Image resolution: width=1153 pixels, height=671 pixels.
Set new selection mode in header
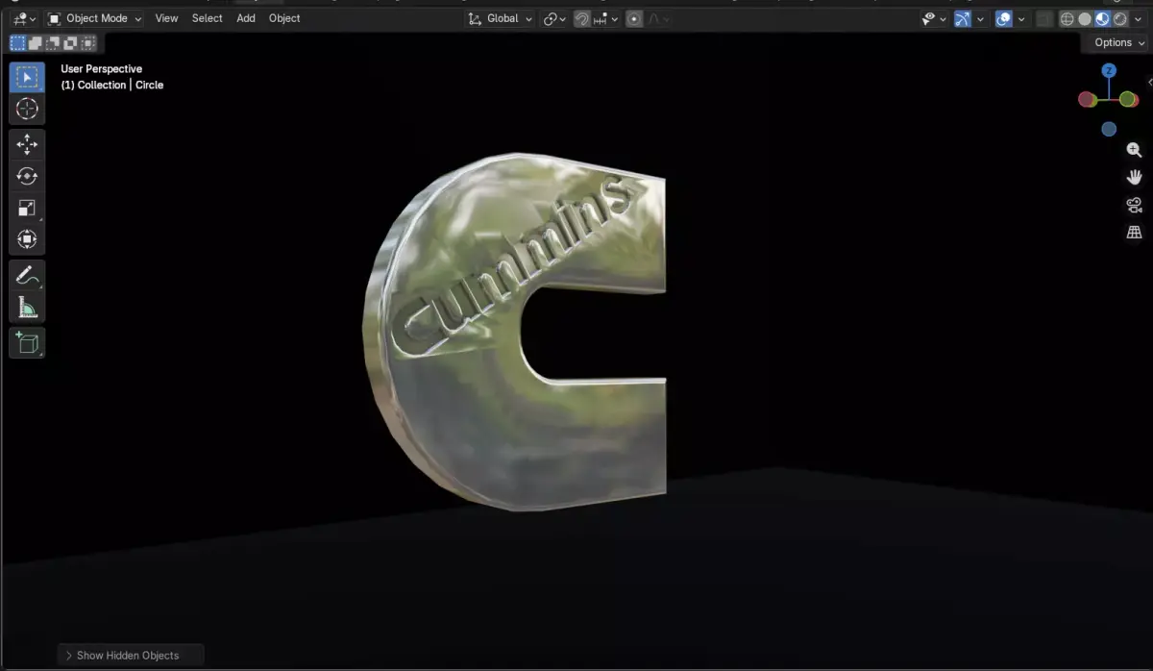pyautogui.click(x=18, y=42)
